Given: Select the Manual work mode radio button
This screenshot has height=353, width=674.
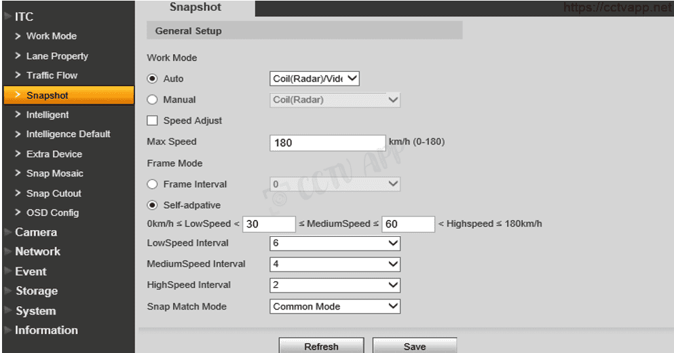Looking at the screenshot, I should tap(153, 100).
